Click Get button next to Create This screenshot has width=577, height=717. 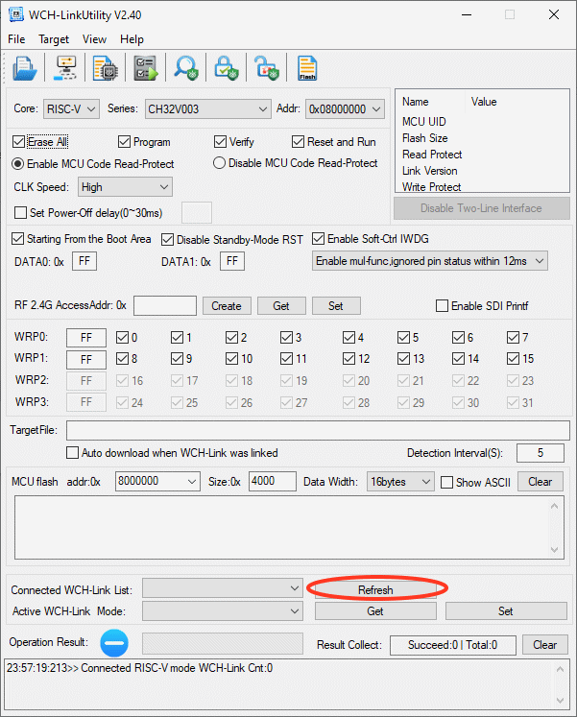coord(281,306)
